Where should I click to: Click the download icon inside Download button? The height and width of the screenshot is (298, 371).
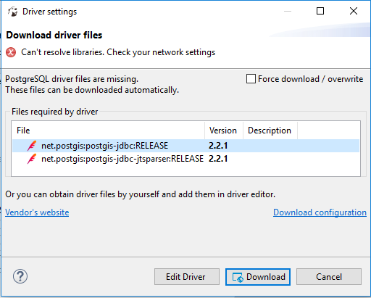coord(238,277)
